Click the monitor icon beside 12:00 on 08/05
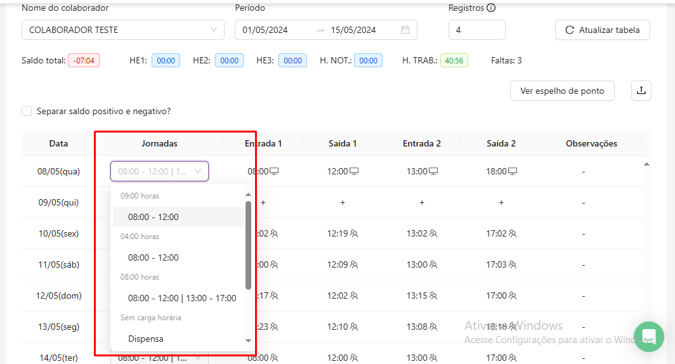 pos(355,171)
